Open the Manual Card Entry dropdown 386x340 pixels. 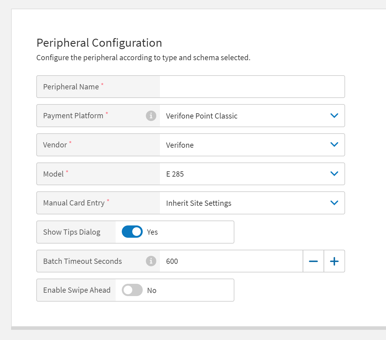coord(252,203)
